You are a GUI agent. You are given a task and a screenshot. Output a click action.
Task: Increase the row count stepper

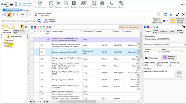point(27,14)
